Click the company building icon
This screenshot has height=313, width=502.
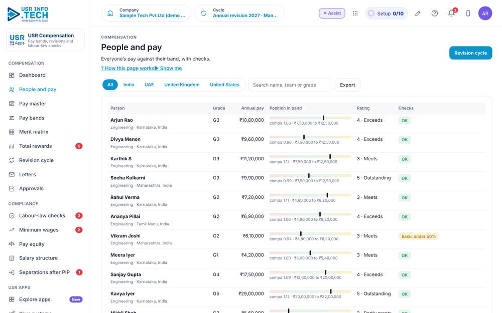pos(110,13)
